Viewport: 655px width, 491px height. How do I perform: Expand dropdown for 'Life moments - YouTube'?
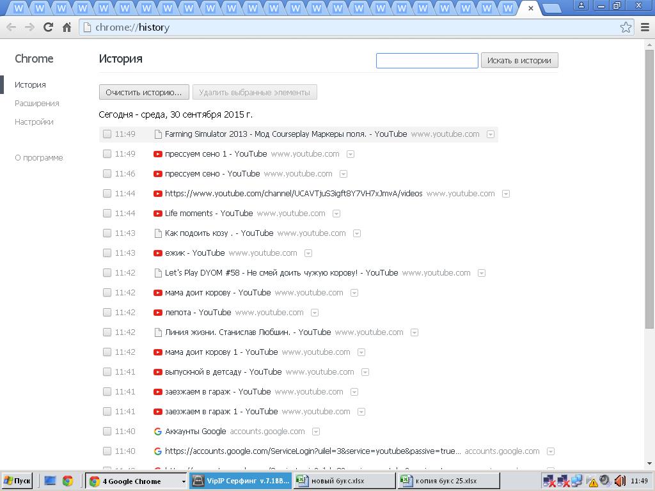[336, 214]
